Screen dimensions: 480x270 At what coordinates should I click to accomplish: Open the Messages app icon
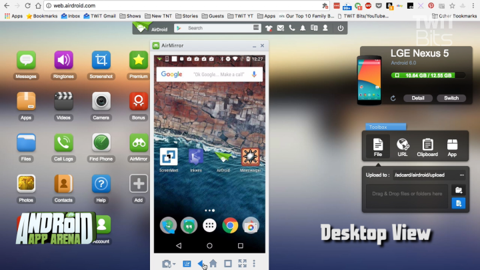pos(26,61)
